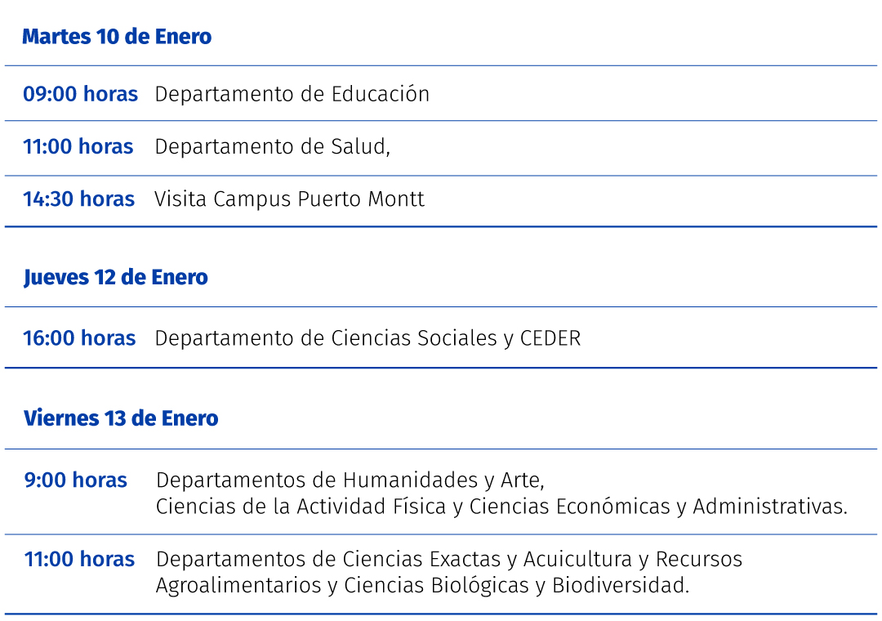Select the 11:00 horas Tuesday time
This screenshot has height=621, width=882.
78,147
